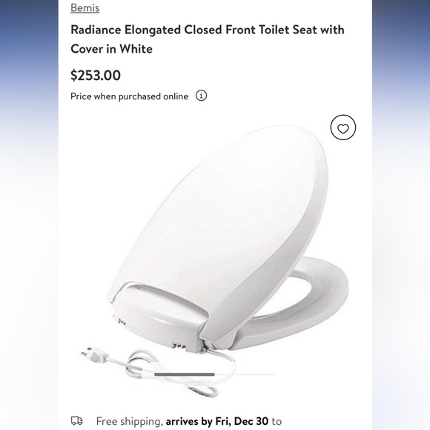This screenshot has height=430, width=430.
Task: Click the 'Price when purchased online' text
Action: pyautogui.click(x=129, y=96)
